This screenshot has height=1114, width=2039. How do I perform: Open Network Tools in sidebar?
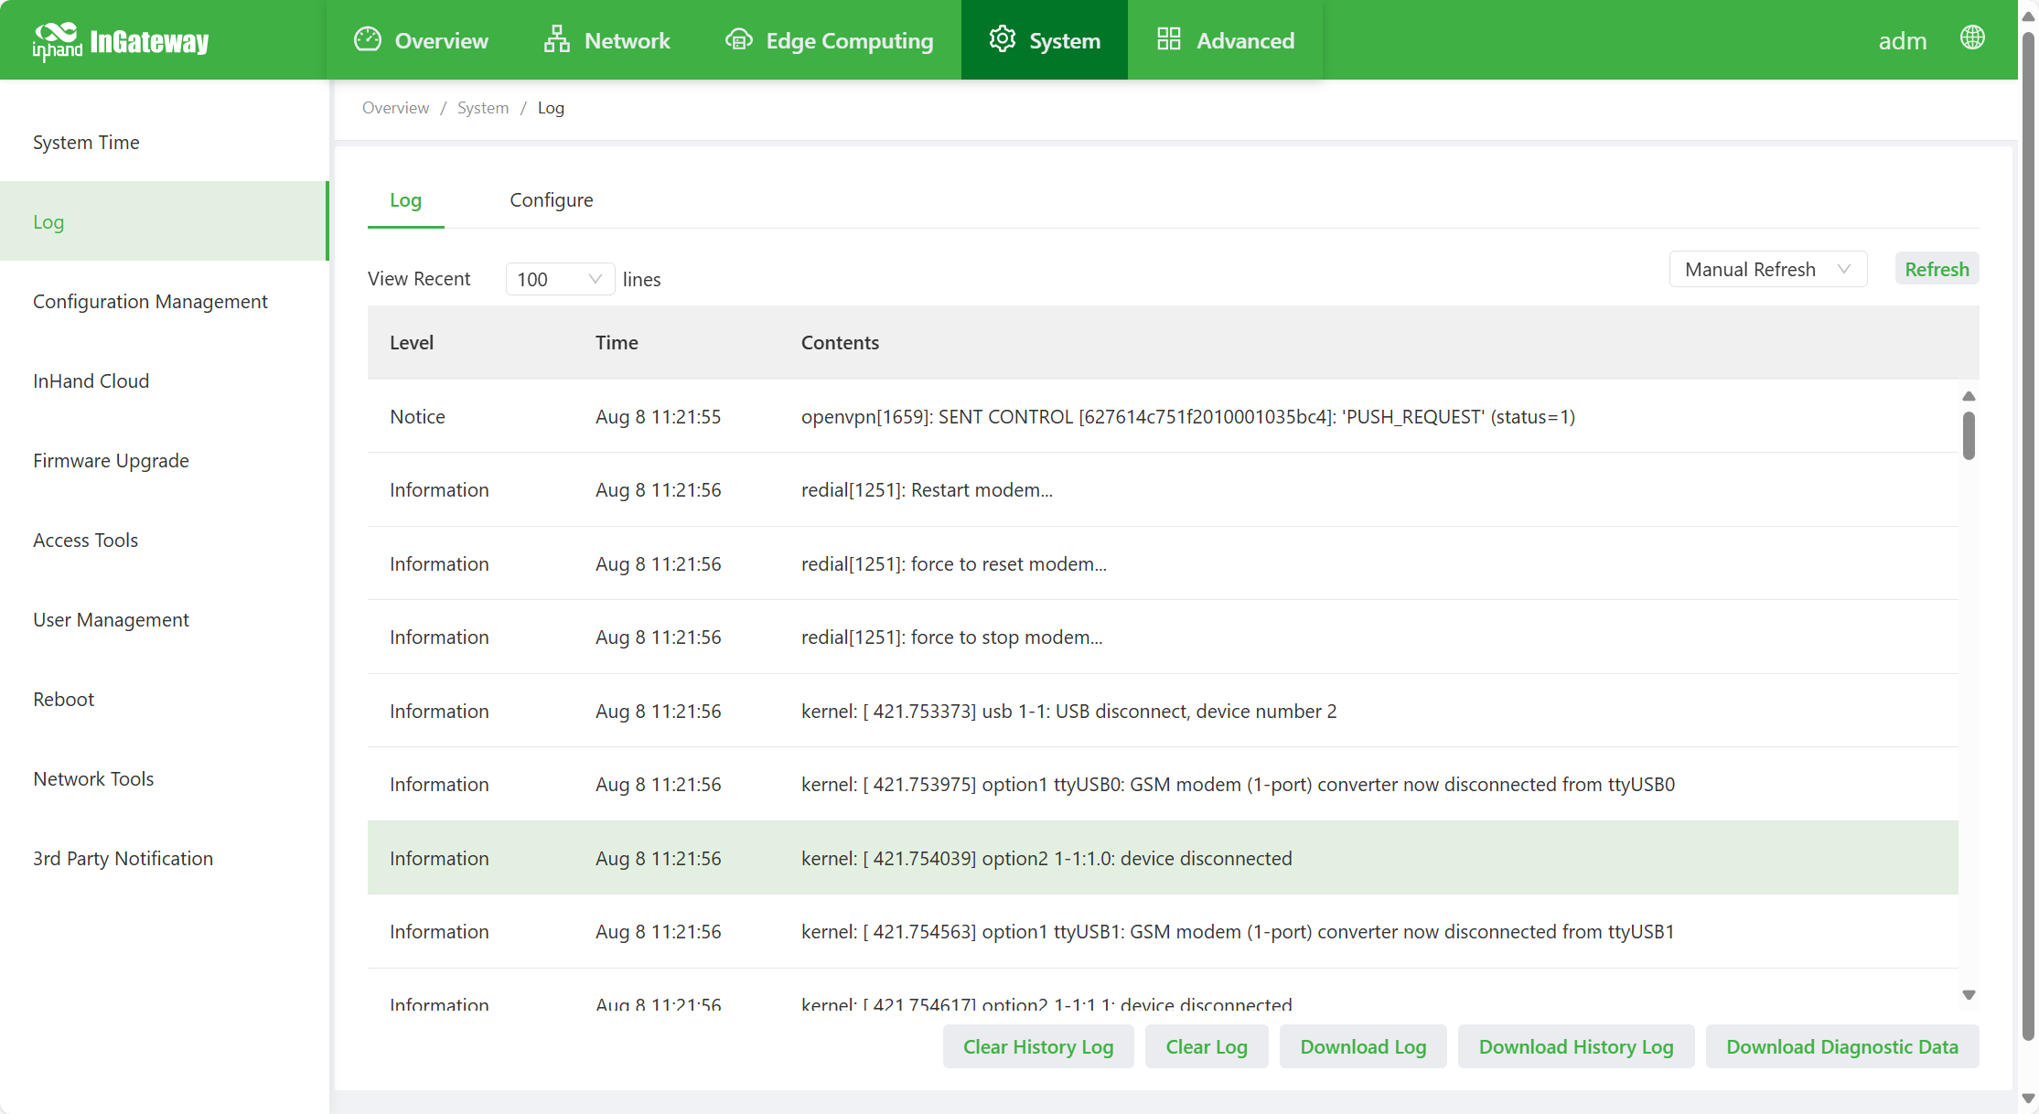(93, 779)
